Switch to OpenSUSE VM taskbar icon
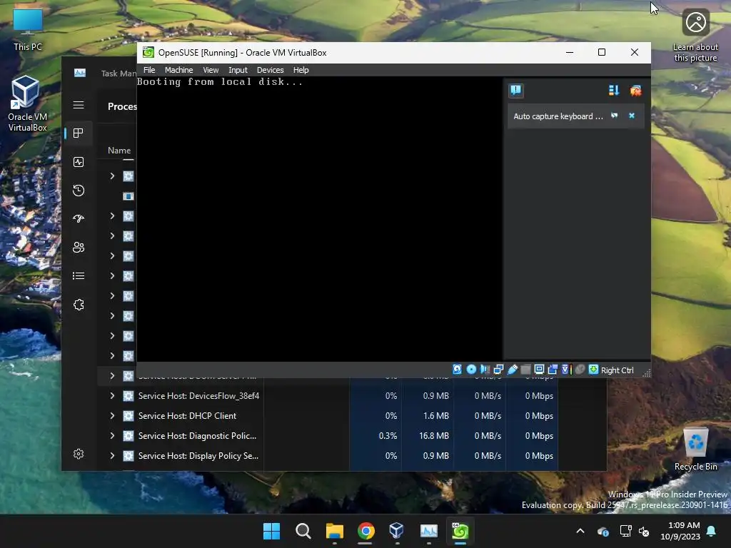The image size is (731, 548). point(460,531)
